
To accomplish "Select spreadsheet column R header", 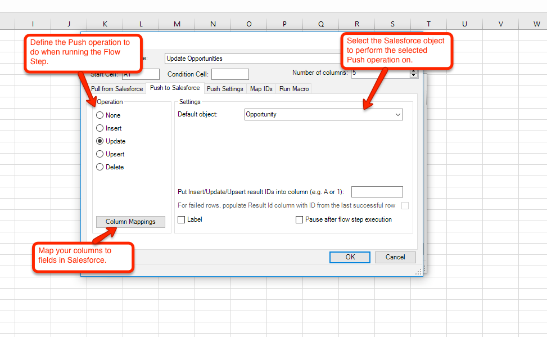I will (357, 24).
